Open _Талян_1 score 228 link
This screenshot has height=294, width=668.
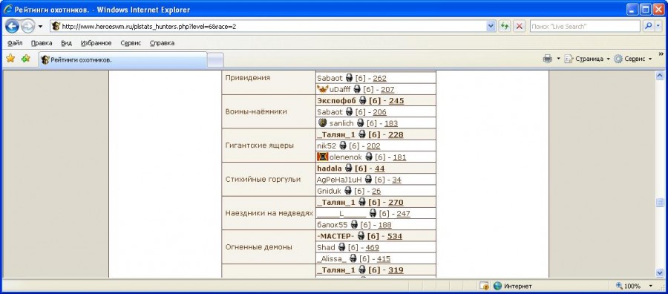click(x=396, y=134)
